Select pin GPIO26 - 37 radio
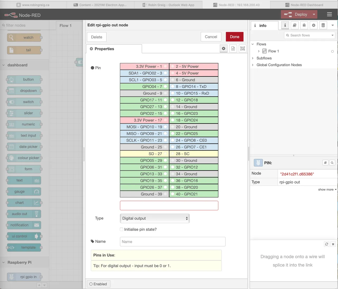This screenshot has height=289, width=338. [x=165, y=187]
